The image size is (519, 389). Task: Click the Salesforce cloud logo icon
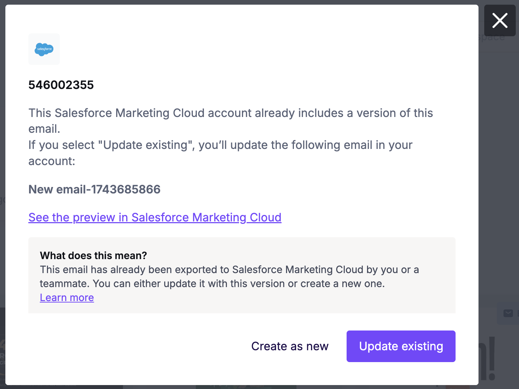coord(44,49)
